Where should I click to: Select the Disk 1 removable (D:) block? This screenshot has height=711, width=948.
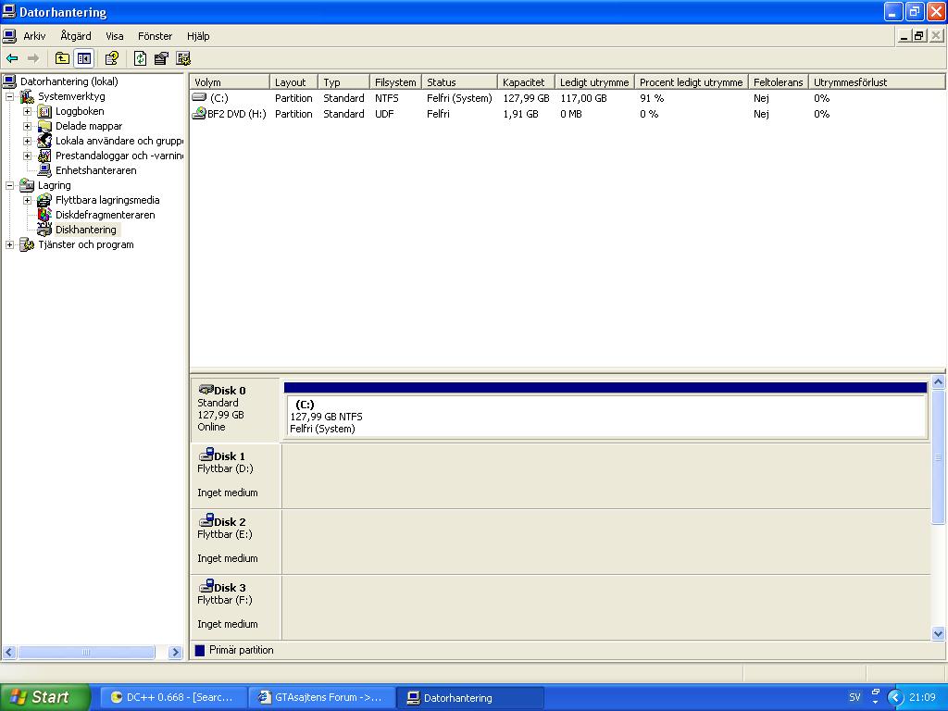(235, 476)
